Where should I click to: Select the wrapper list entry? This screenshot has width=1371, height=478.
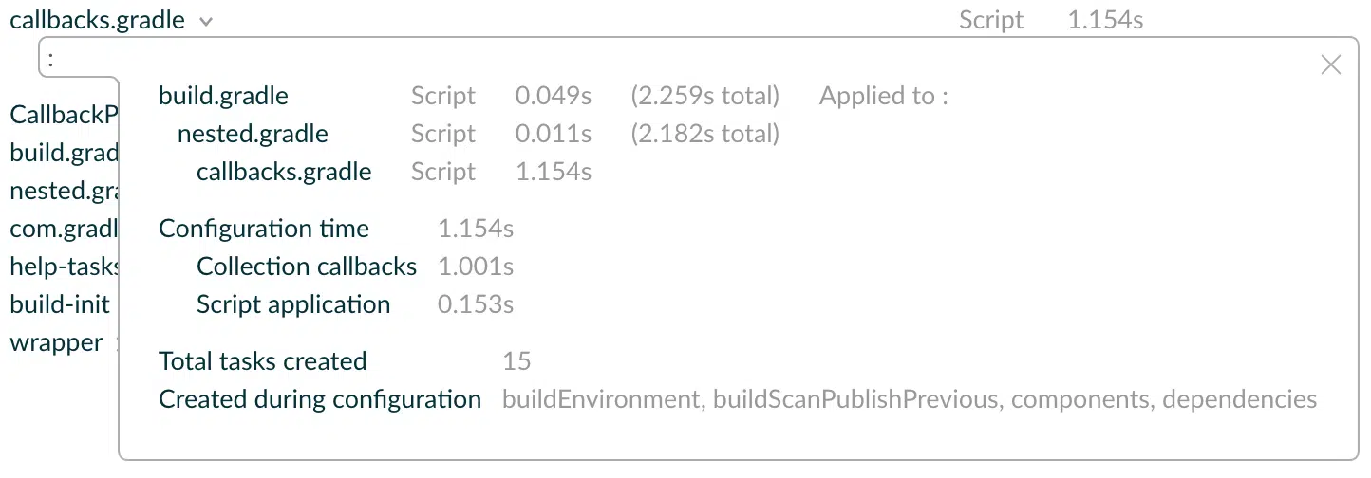[x=56, y=342]
